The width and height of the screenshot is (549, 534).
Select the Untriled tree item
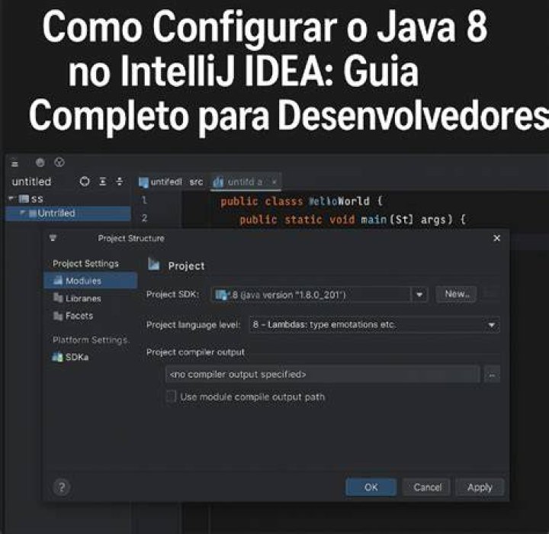(69, 214)
